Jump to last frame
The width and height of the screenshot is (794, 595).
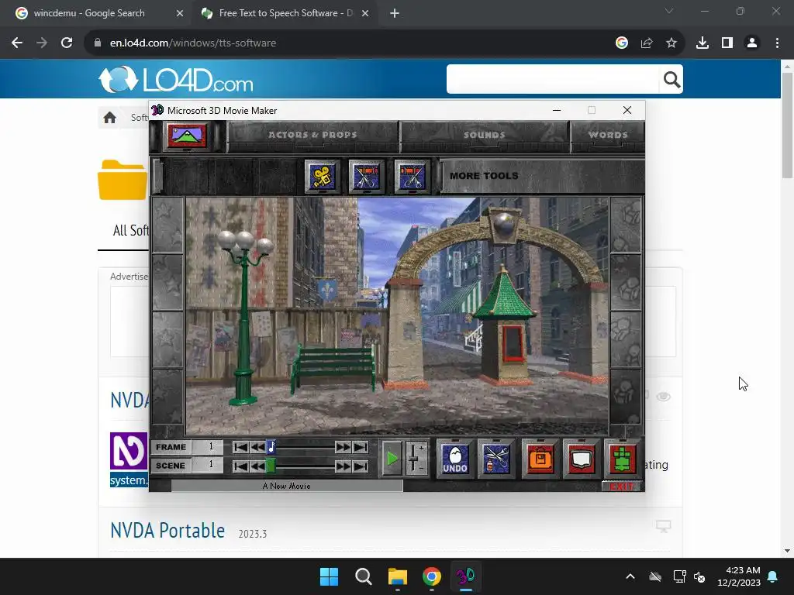[361, 447]
